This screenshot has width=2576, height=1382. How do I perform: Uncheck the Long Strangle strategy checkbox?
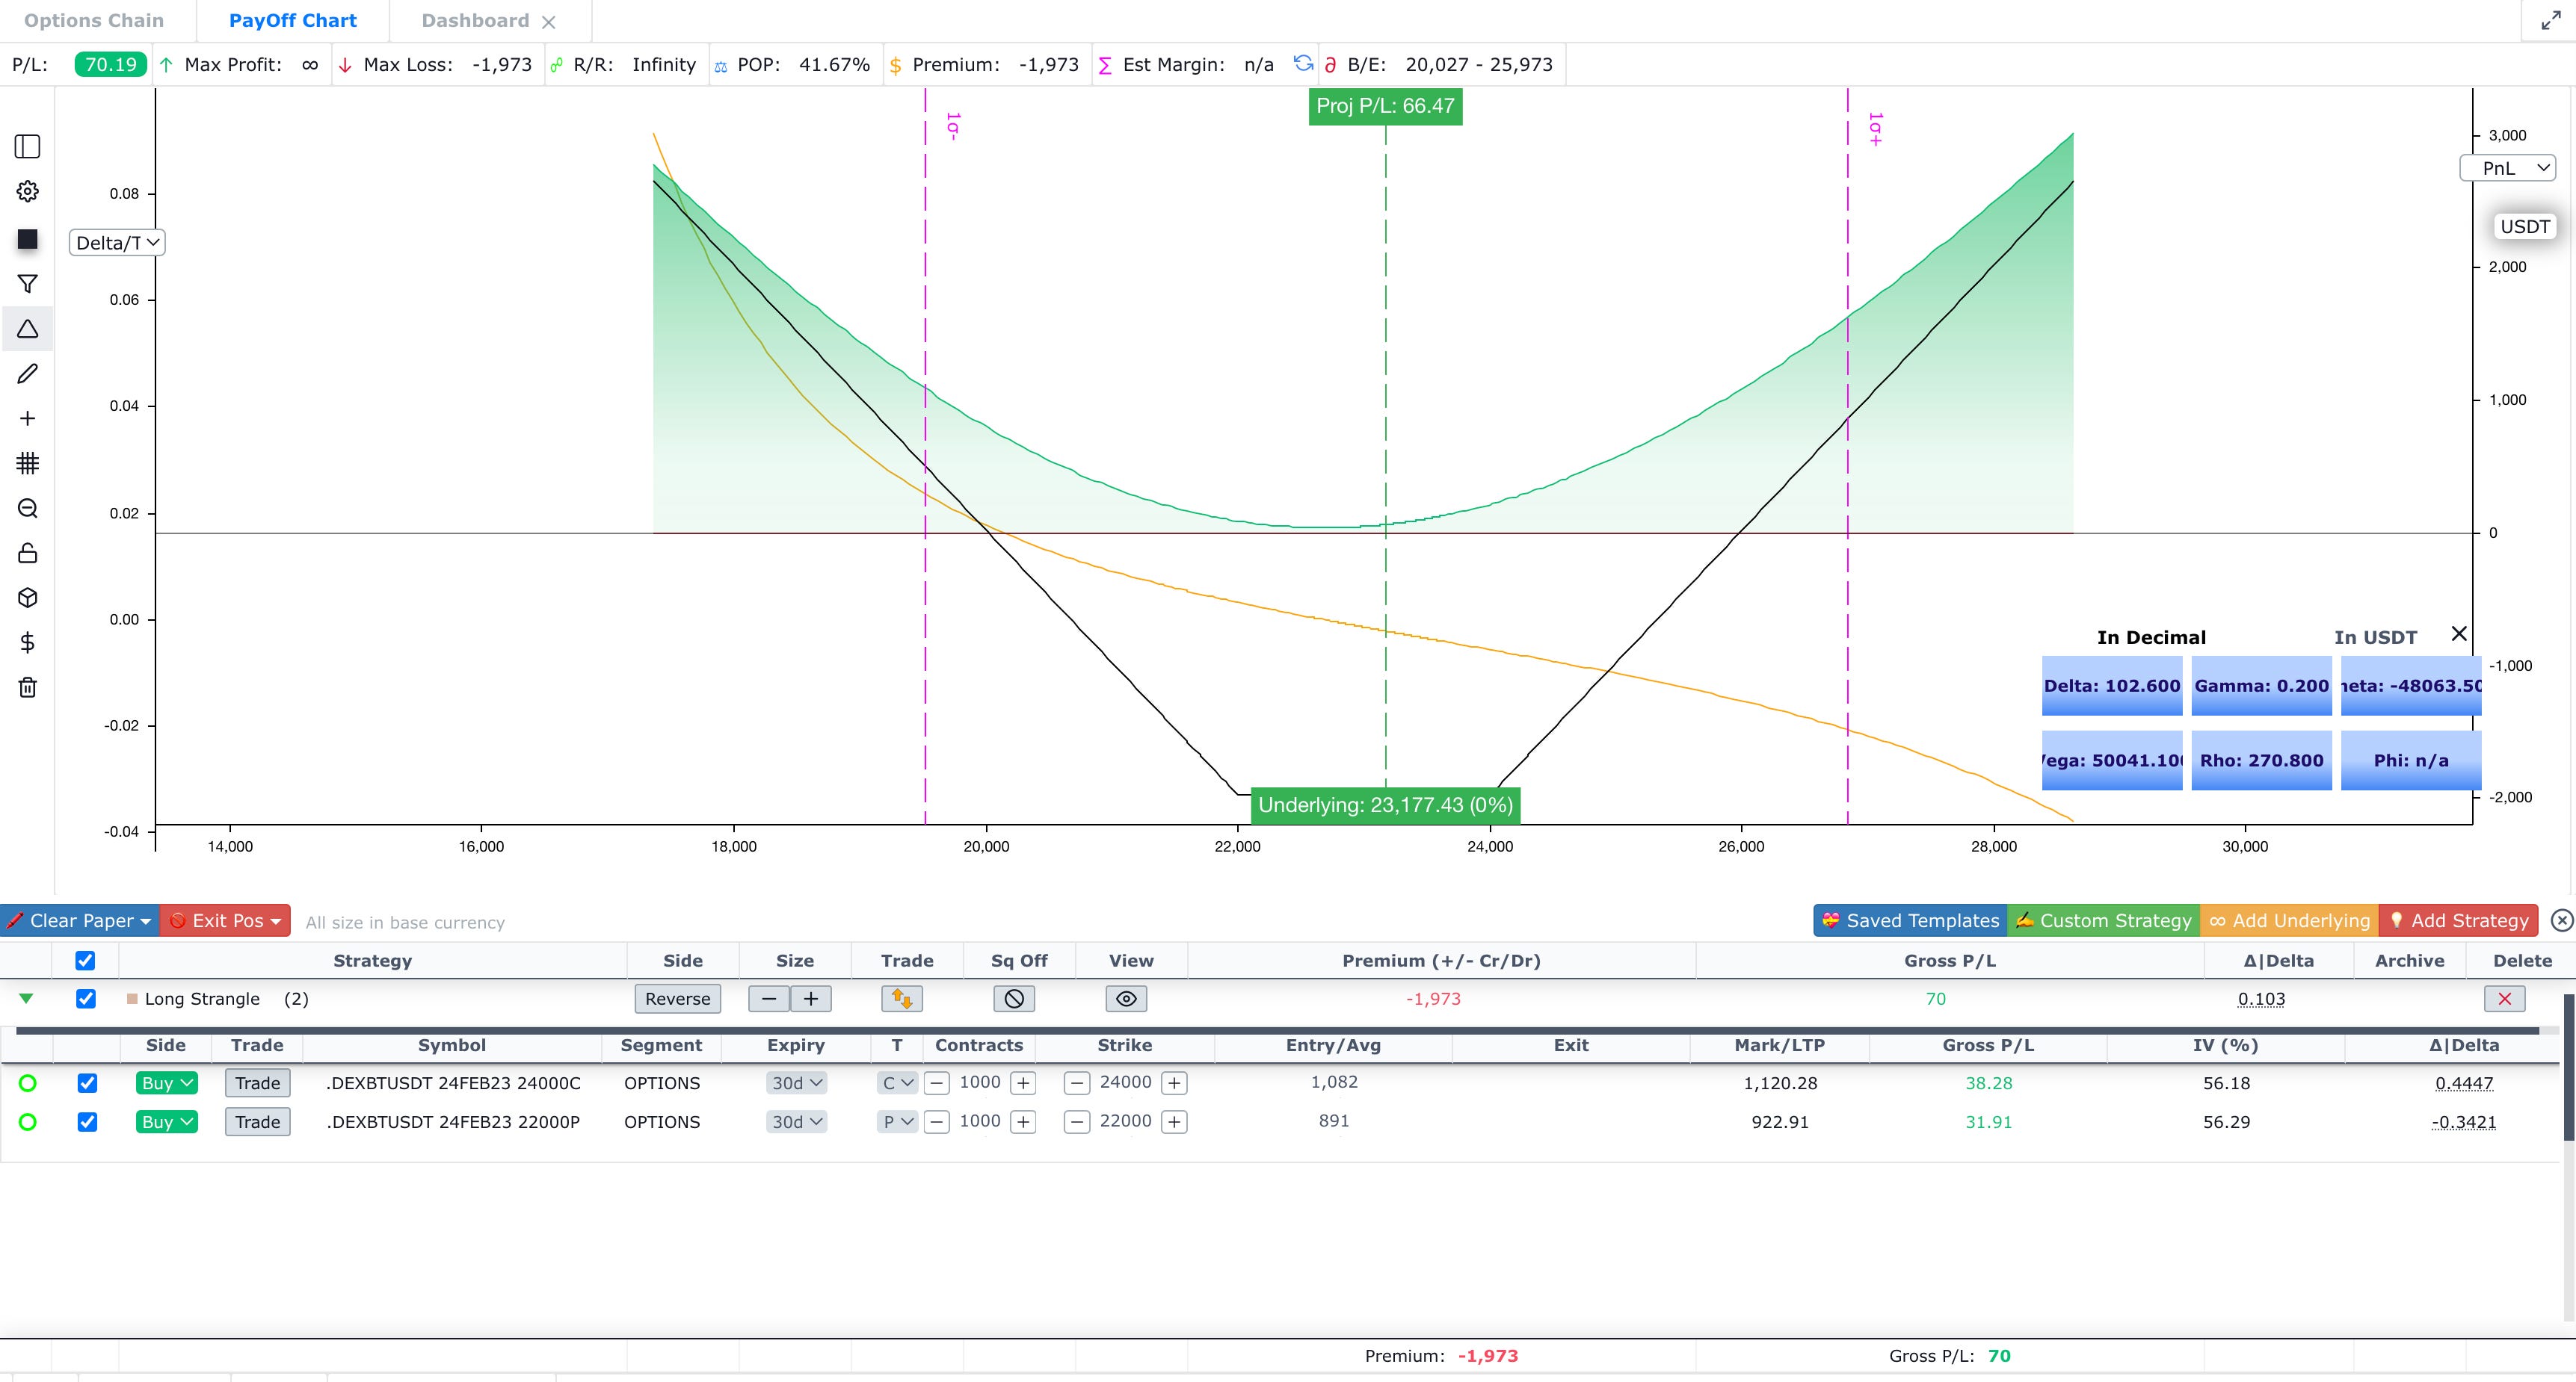click(x=86, y=998)
